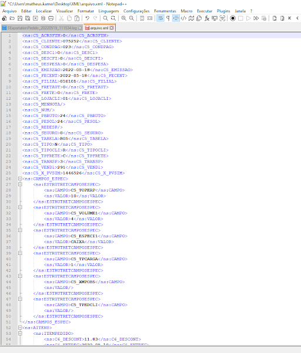Image resolution: width=301 pixels, height=353 pixels.
Task: Click the value 1446526 on line 25
Action: 72,173
